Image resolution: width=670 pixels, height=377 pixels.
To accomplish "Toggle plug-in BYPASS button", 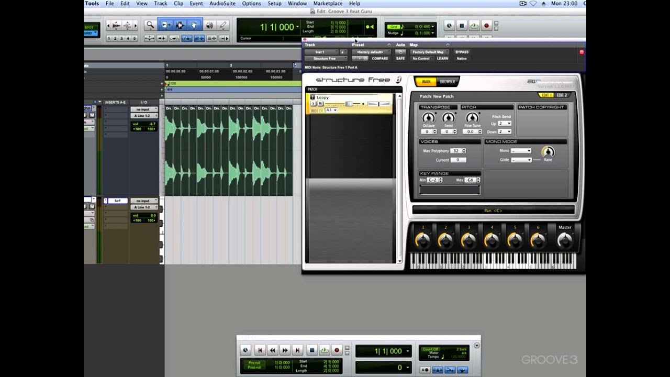I will pyautogui.click(x=462, y=52).
